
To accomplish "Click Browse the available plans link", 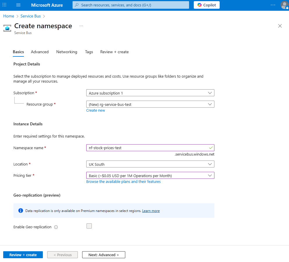I will 123,181.
